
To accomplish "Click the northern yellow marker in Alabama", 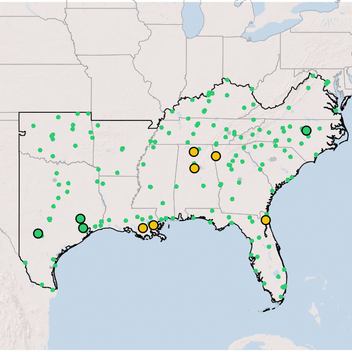I will (x=194, y=152).
